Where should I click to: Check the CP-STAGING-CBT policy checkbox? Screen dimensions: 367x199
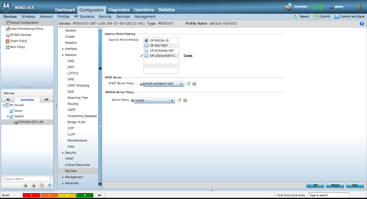pyautogui.click(x=146, y=51)
